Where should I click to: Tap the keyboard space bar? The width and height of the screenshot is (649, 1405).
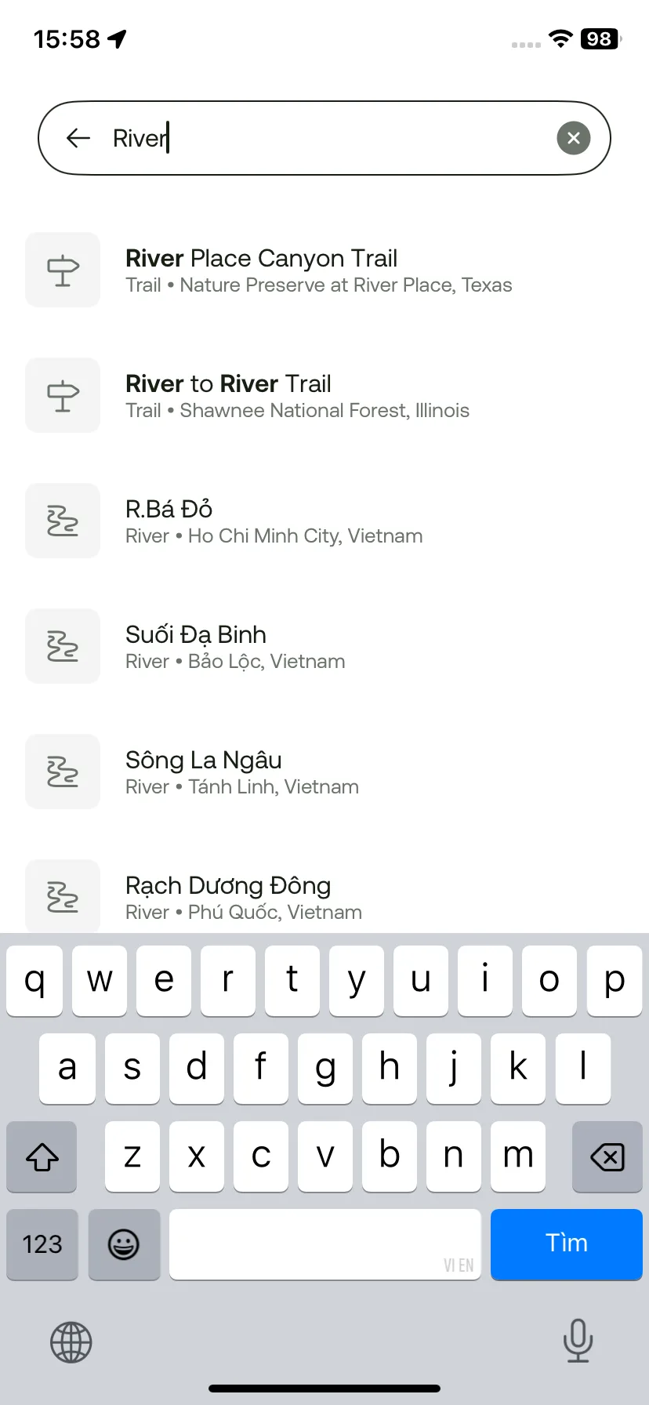(x=324, y=1244)
